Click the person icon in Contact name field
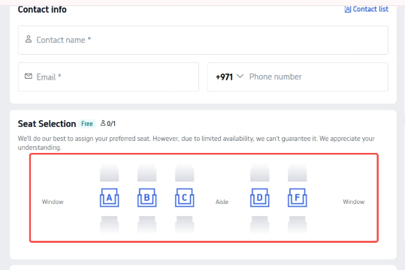 [x=29, y=39]
